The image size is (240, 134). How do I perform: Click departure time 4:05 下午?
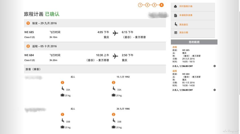[103, 32]
